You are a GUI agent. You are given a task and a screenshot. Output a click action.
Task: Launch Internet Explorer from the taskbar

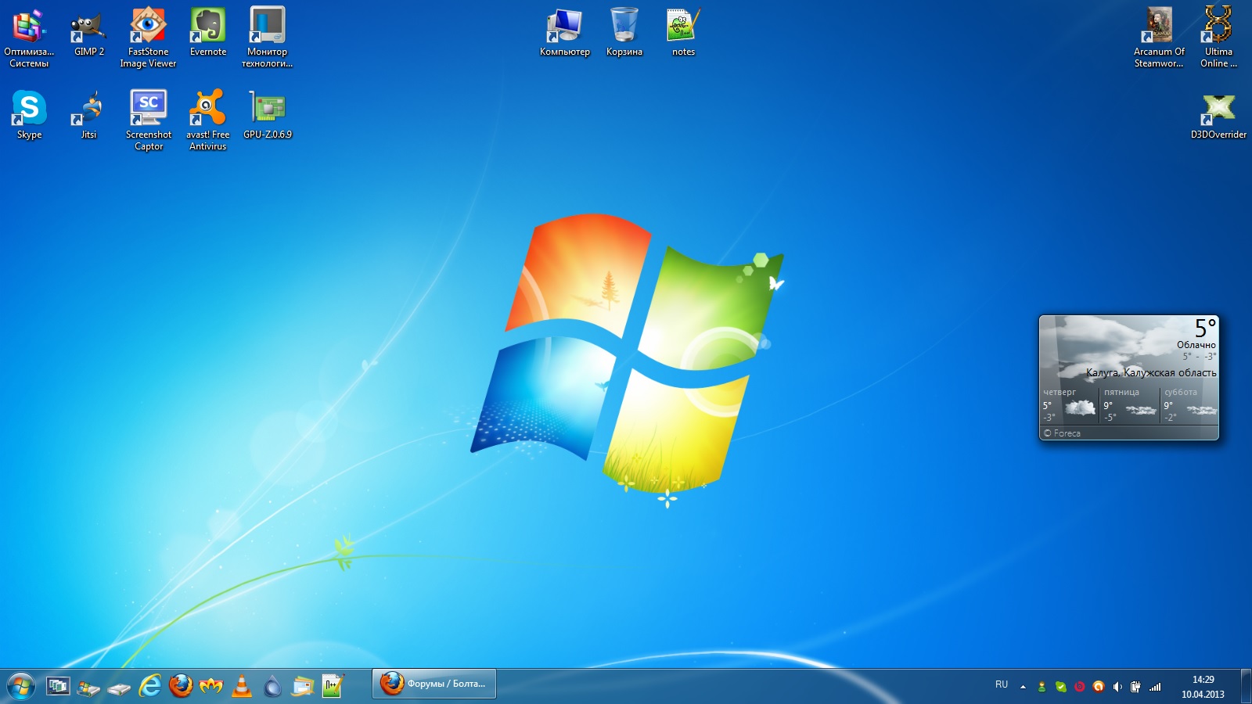149,686
